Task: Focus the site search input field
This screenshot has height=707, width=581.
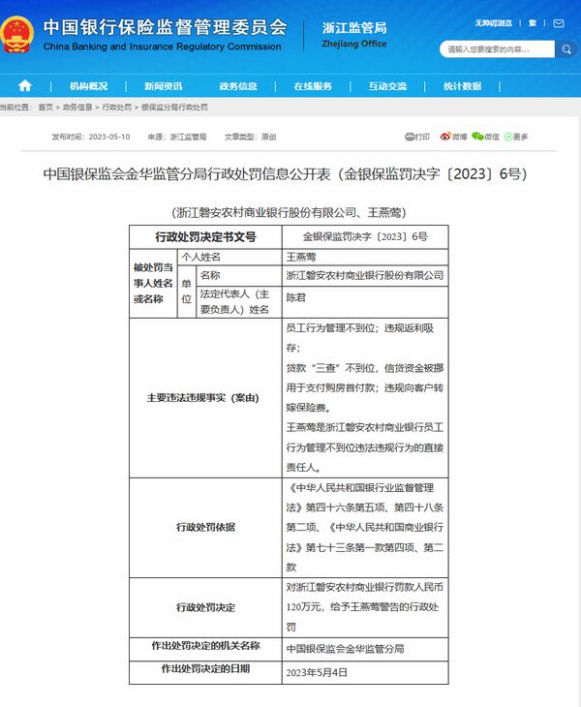Action: point(497,49)
